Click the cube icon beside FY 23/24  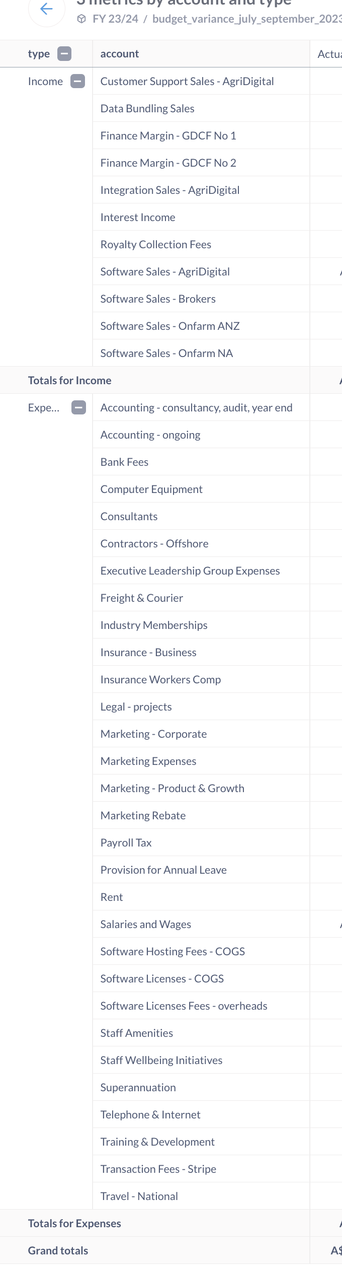click(81, 19)
